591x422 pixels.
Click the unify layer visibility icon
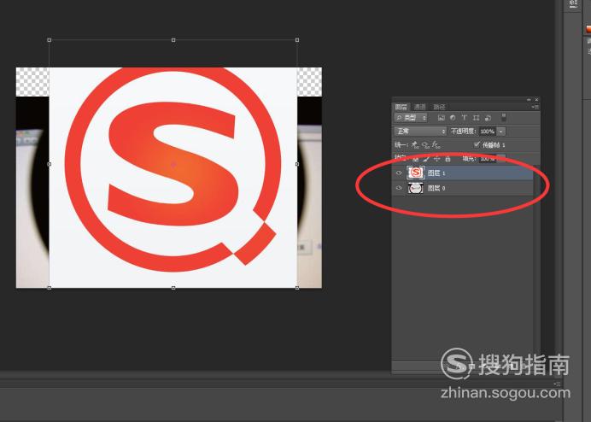pos(426,145)
